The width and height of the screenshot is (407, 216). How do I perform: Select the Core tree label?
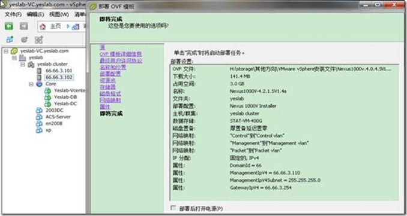tap(51, 84)
